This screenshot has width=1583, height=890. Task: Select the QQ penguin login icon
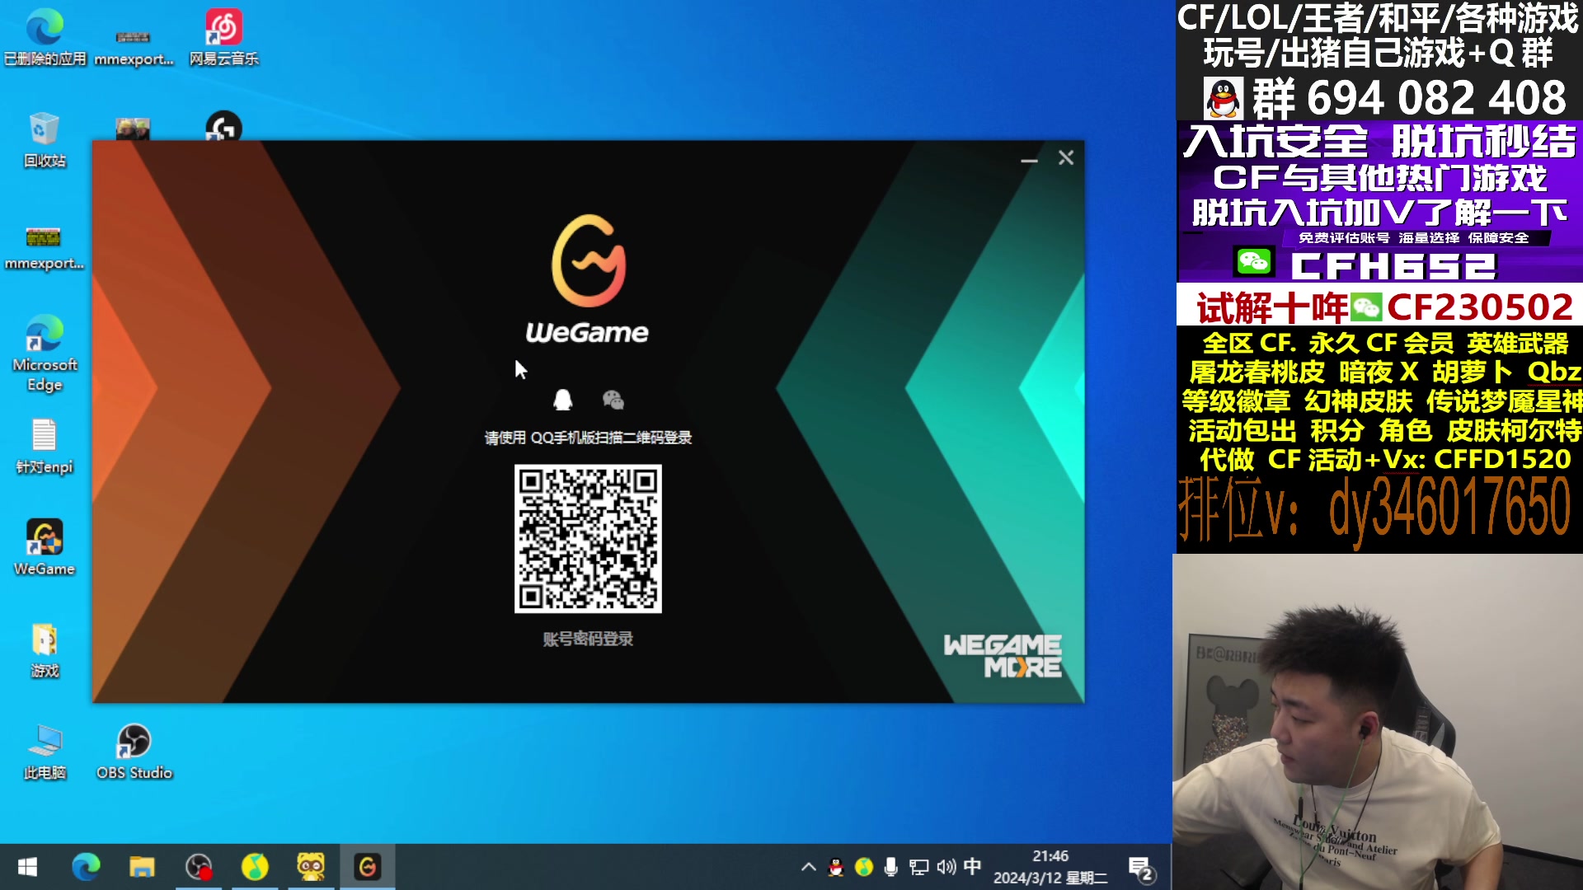pos(562,400)
